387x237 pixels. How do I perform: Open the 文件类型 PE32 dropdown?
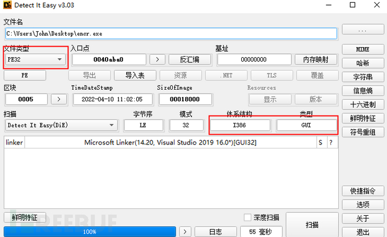coord(35,59)
